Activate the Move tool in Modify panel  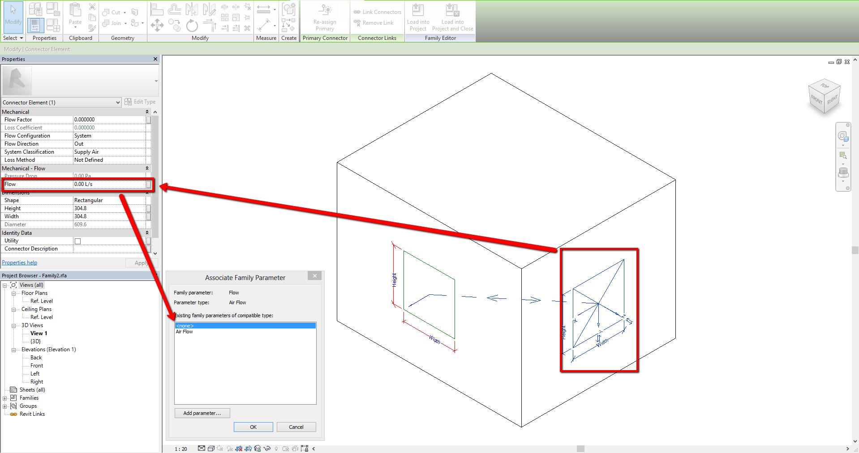157,26
